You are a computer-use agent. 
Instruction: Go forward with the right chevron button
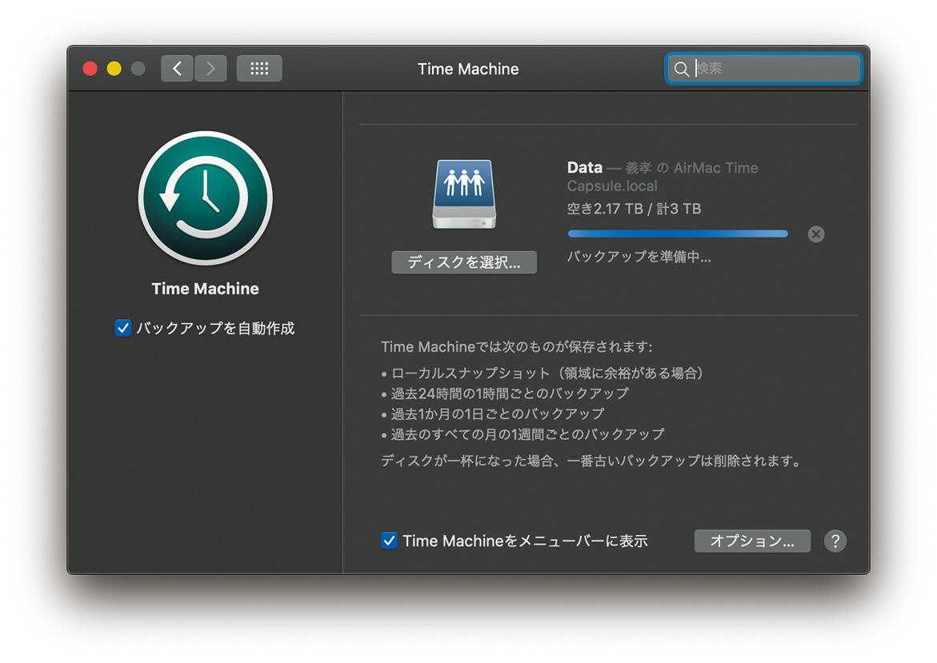210,69
